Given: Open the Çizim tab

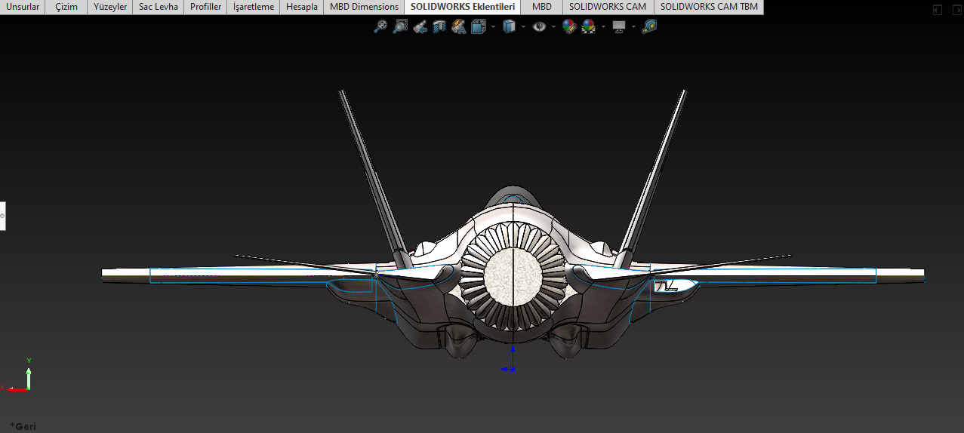Looking at the screenshot, I should click(x=66, y=7).
